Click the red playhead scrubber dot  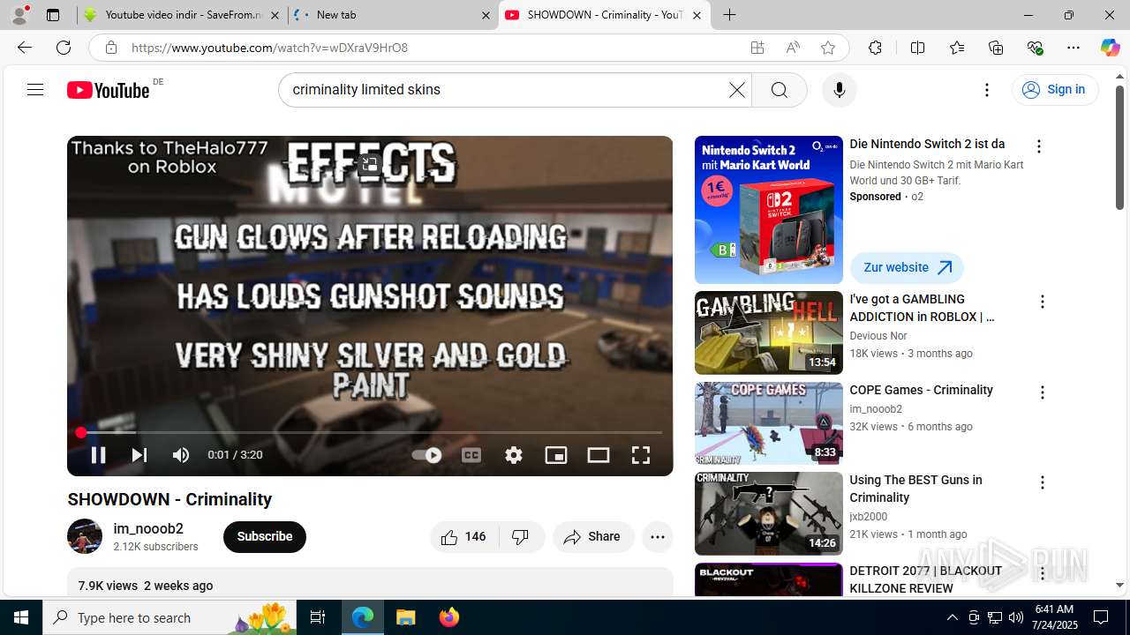pyautogui.click(x=81, y=433)
